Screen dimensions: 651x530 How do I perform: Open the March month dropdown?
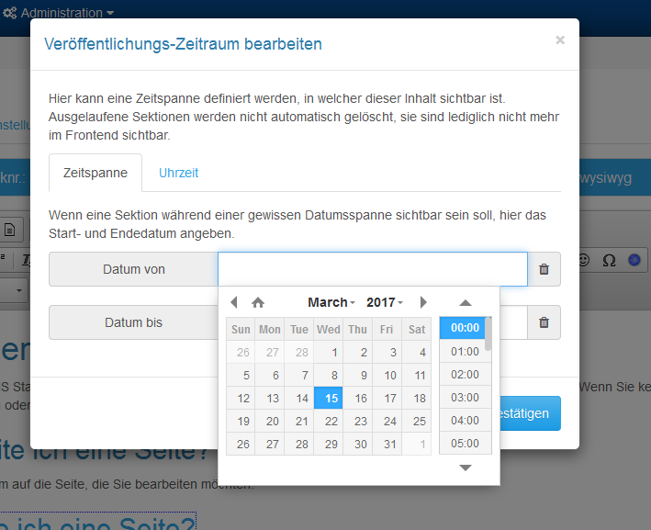(331, 302)
